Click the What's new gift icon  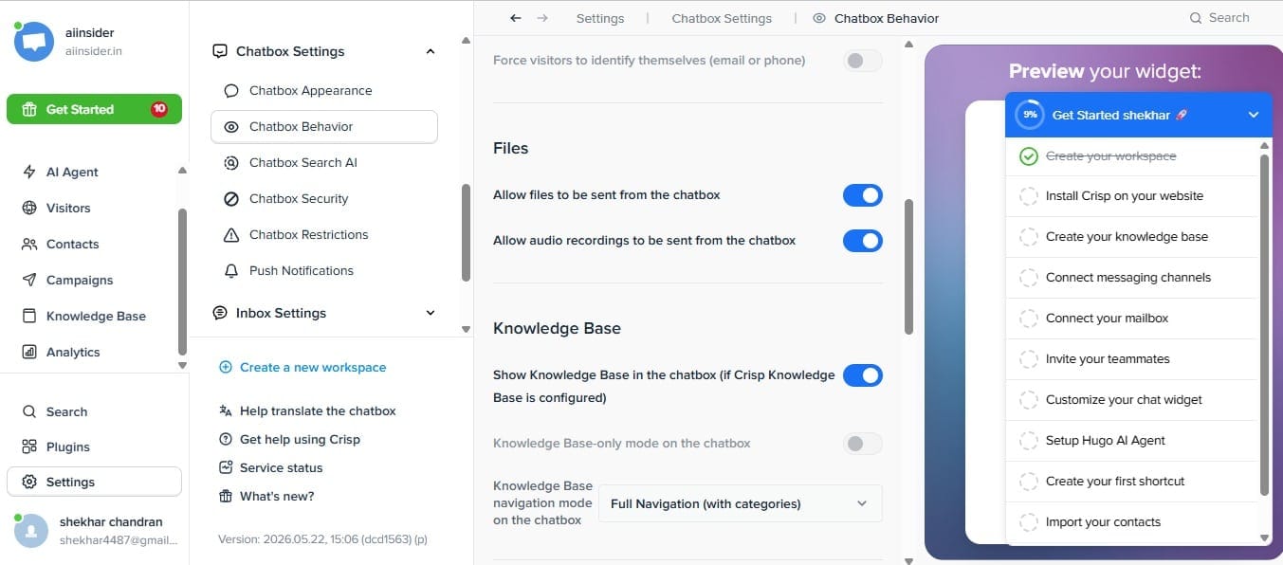tap(226, 496)
